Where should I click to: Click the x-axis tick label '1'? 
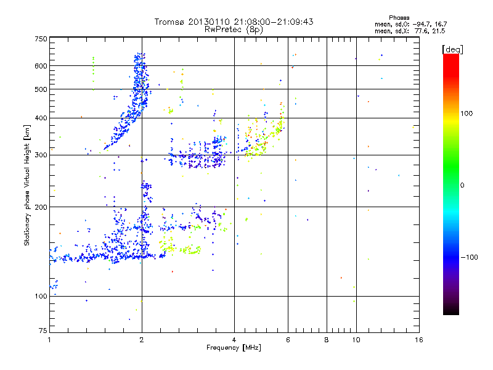[x=49, y=340]
